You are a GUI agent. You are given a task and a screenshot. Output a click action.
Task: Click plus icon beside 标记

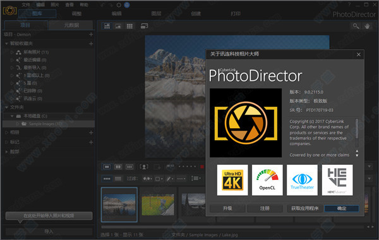[91, 142]
